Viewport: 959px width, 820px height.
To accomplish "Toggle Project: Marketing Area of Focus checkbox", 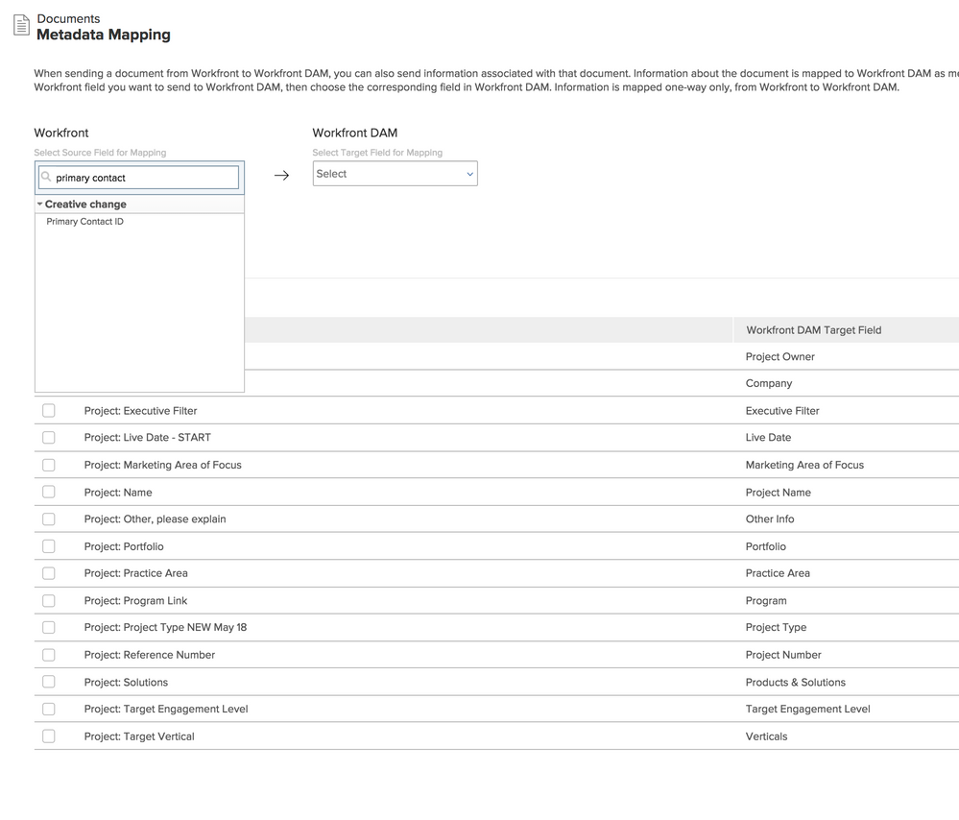I will pyautogui.click(x=49, y=465).
